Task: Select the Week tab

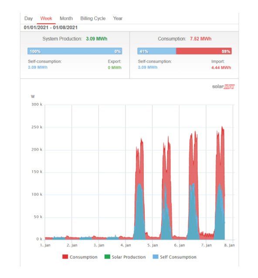Action: click(46, 18)
